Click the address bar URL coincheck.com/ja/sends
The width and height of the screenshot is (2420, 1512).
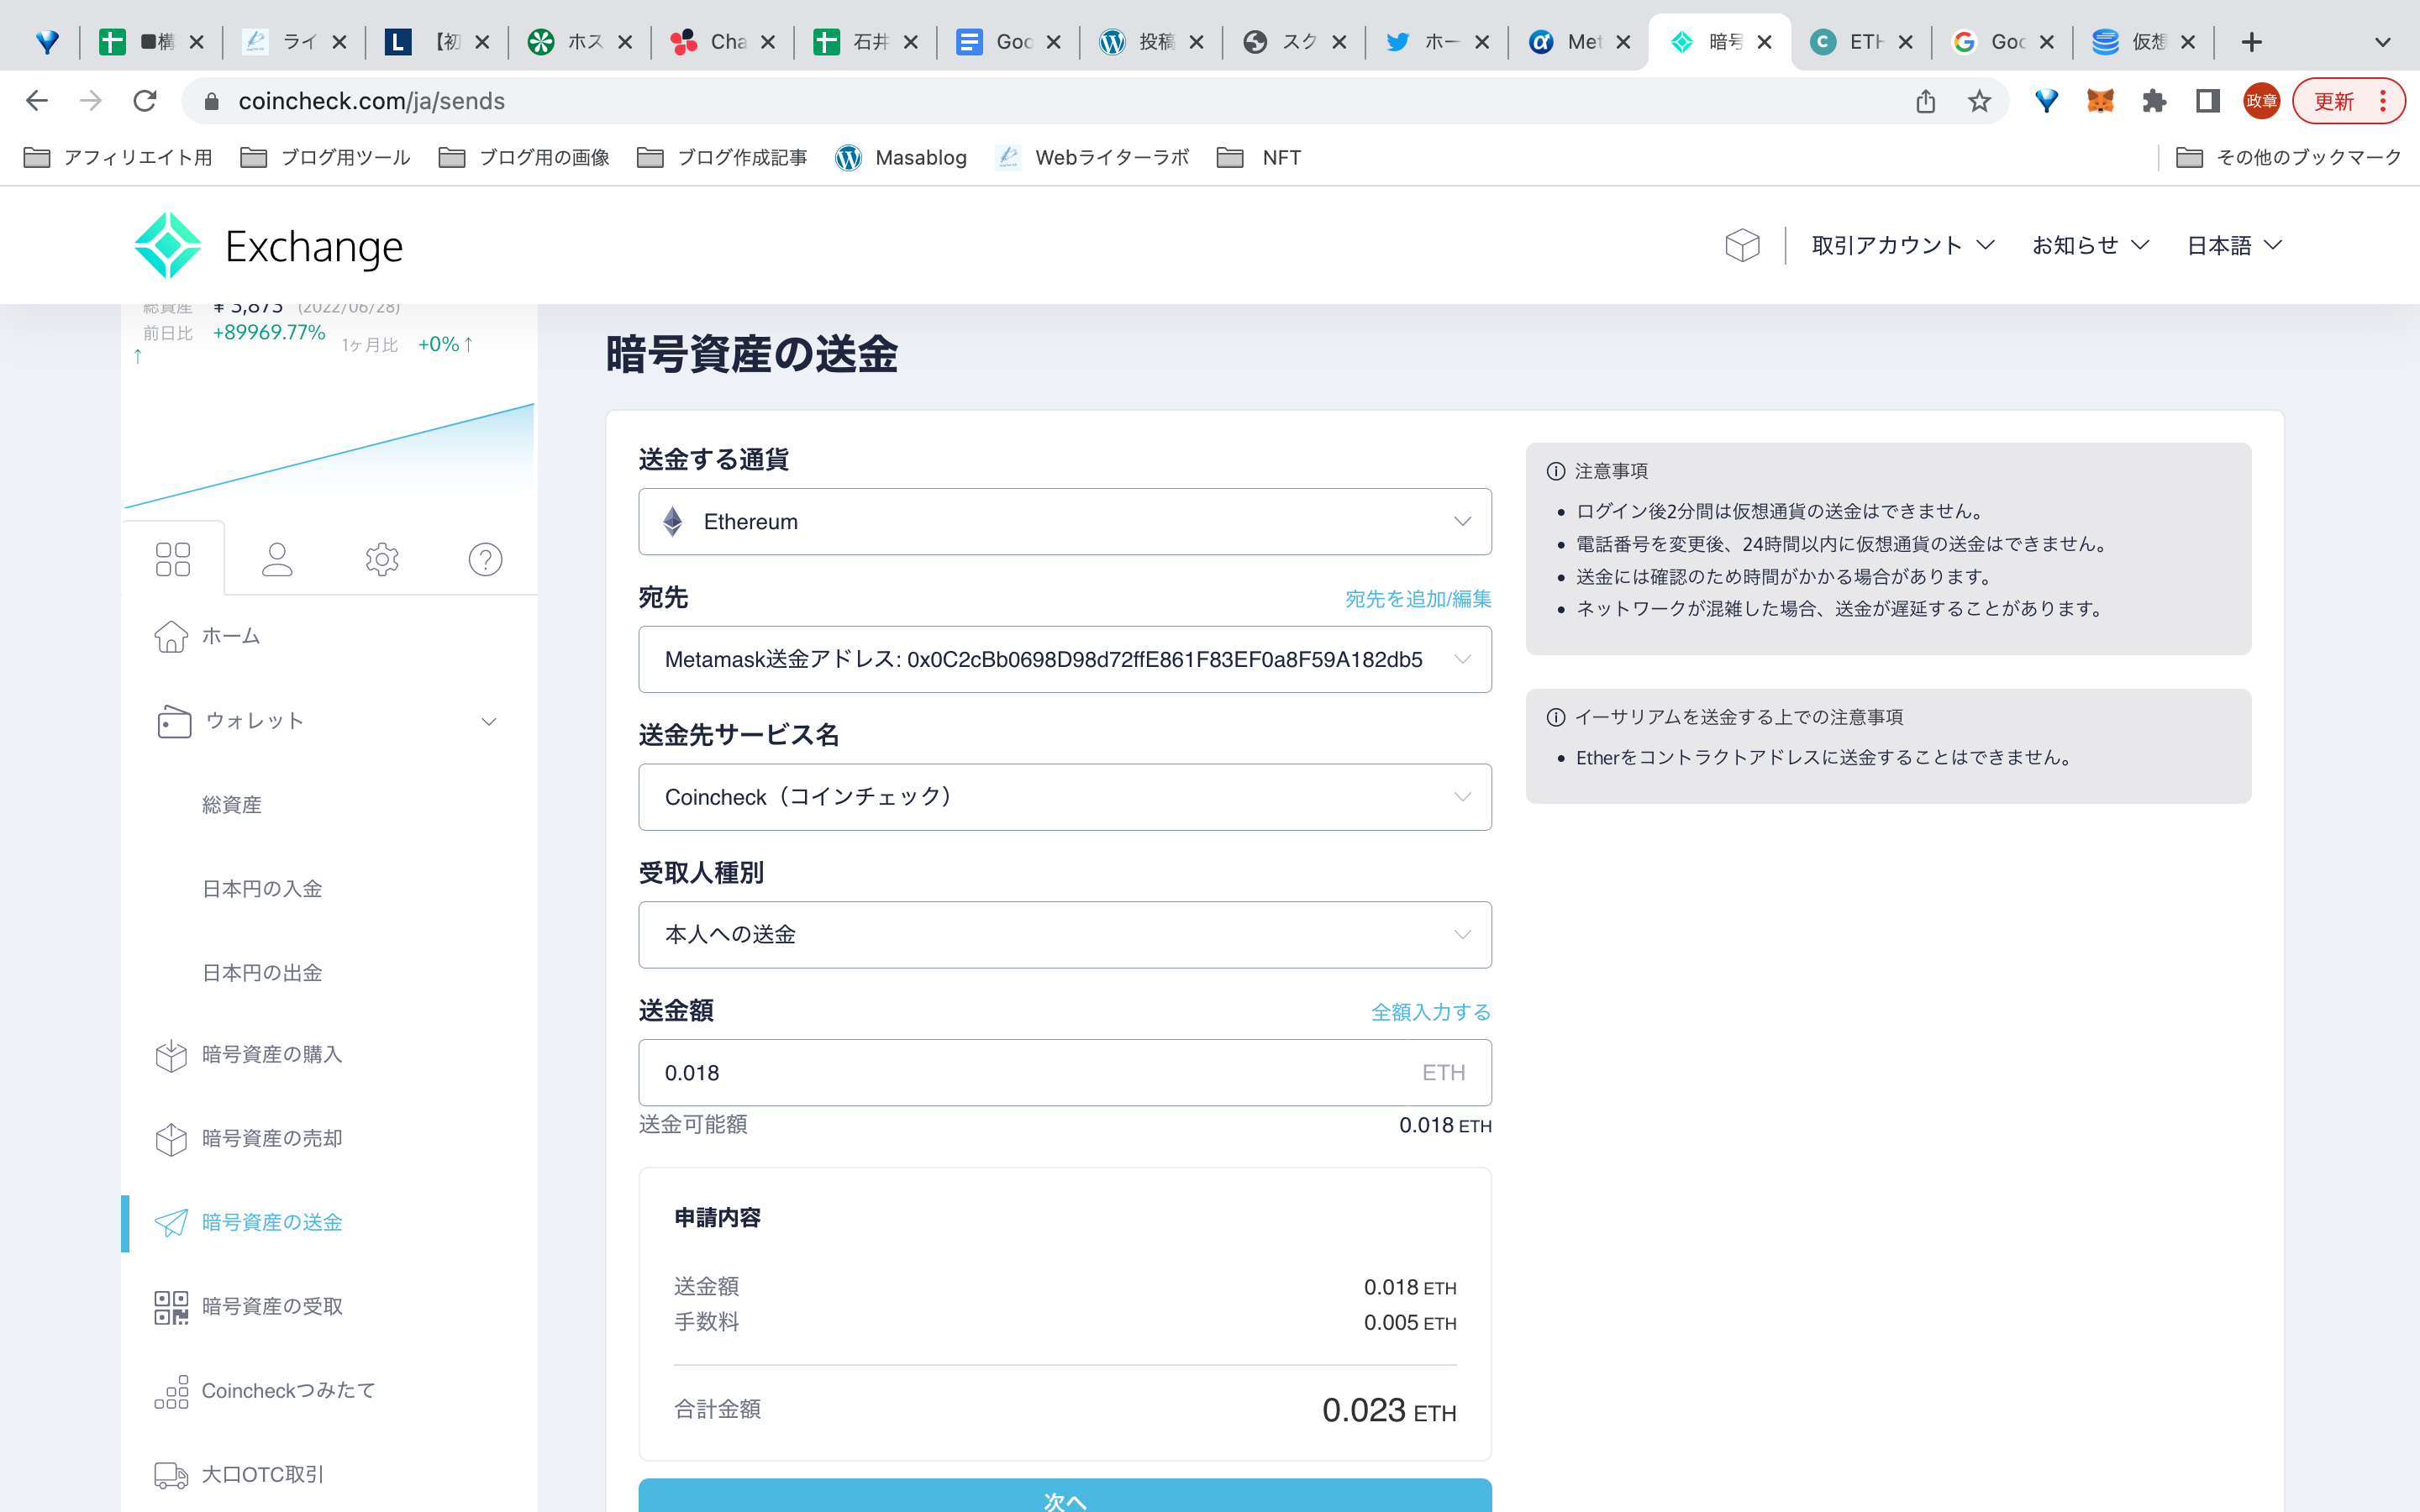point(372,101)
